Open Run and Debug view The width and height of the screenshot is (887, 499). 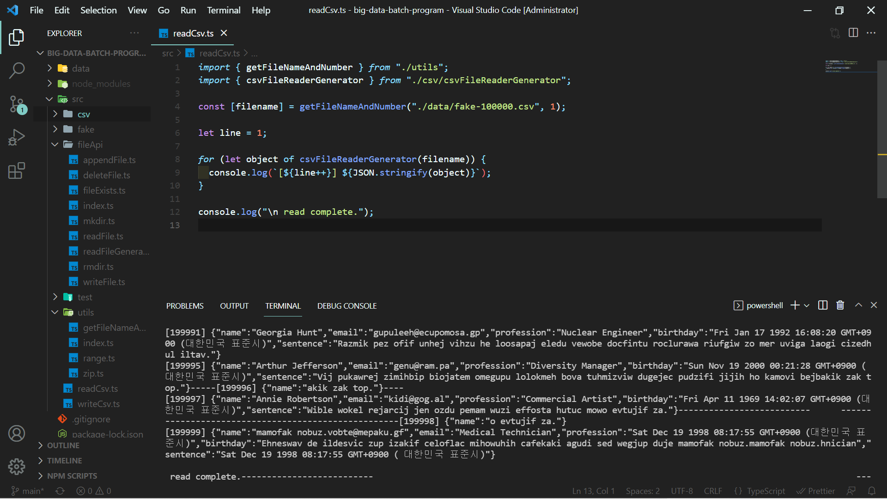point(17,138)
